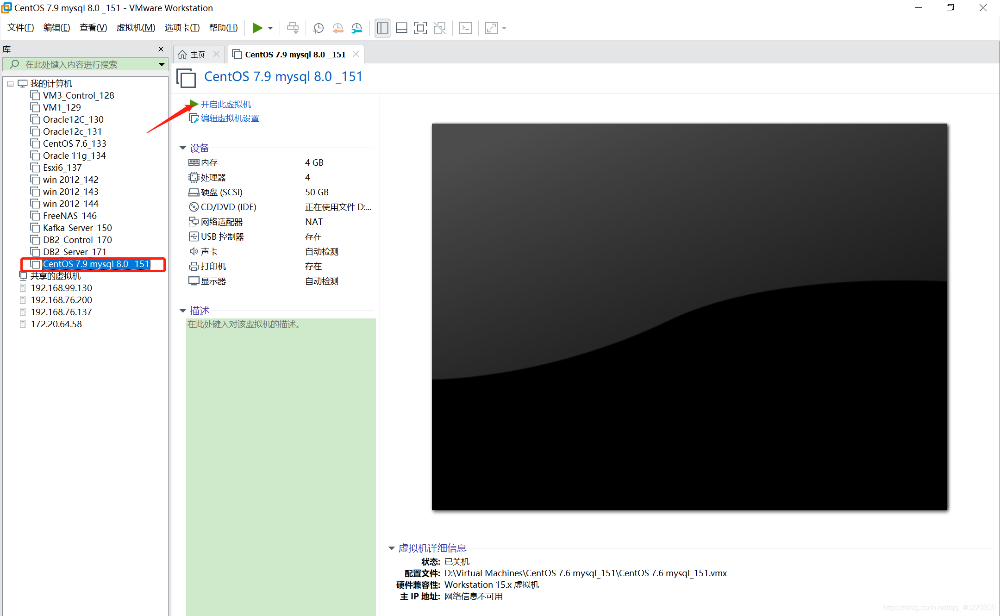The height and width of the screenshot is (616, 1000).
Task: Select CentOS 7.6_133 in library
Action: pyautogui.click(x=75, y=143)
